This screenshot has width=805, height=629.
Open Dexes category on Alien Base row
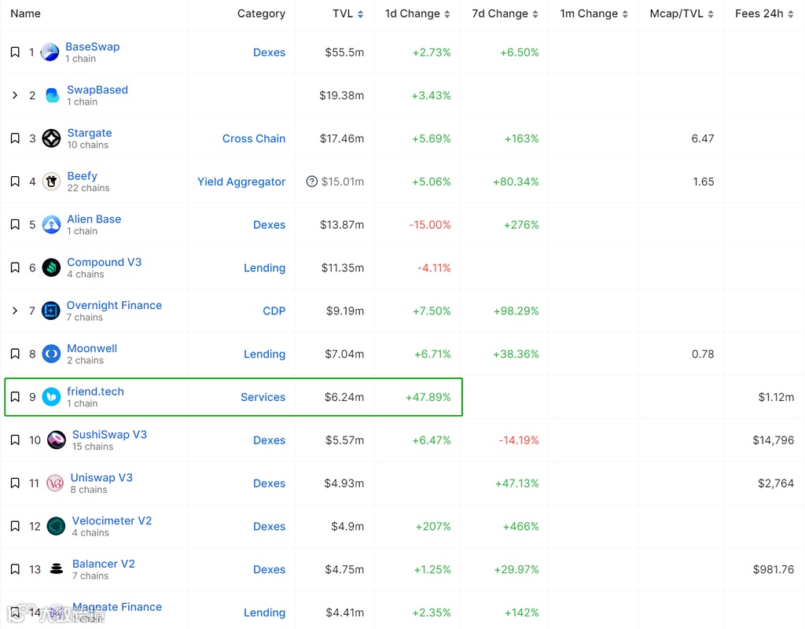point(269,225)
